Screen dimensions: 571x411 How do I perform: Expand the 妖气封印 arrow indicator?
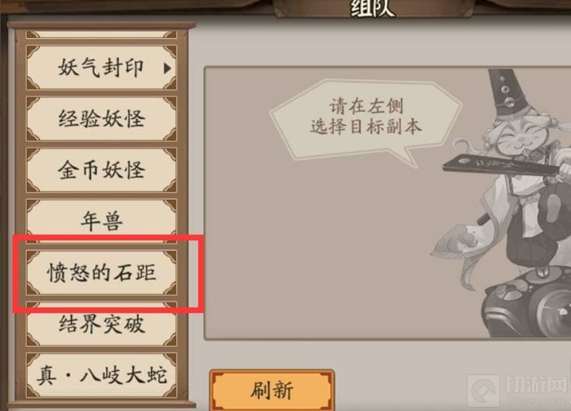167,68
